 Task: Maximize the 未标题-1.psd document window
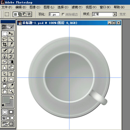(114, 23)
